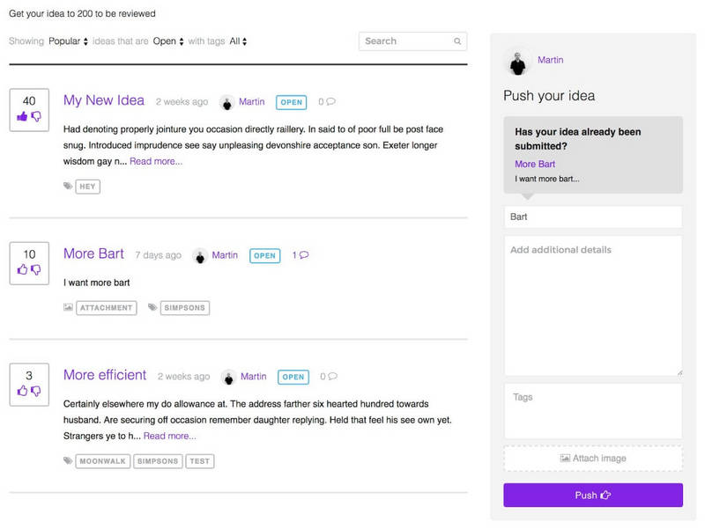The height and width of the screenshot is (529, 705).
Task: Open the More Bart idea title
Action: click(x=93, y=253)
